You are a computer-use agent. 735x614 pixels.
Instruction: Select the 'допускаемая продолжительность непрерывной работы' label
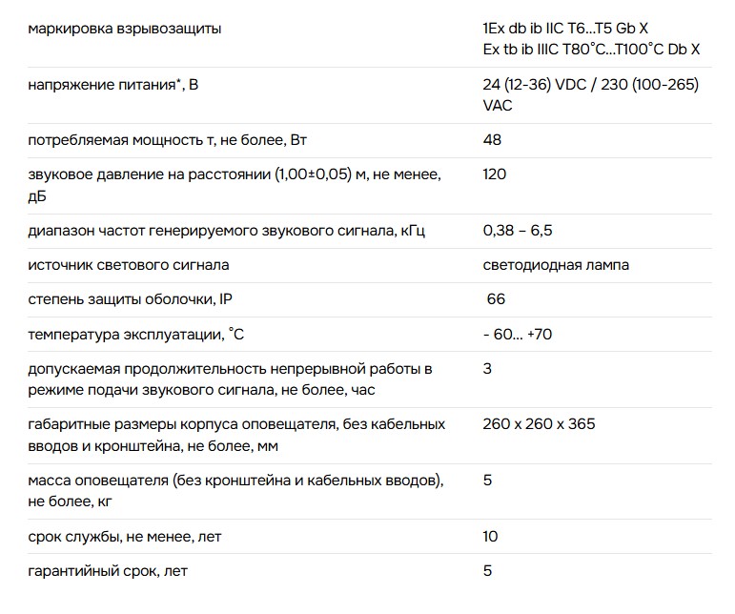(230, 379)
